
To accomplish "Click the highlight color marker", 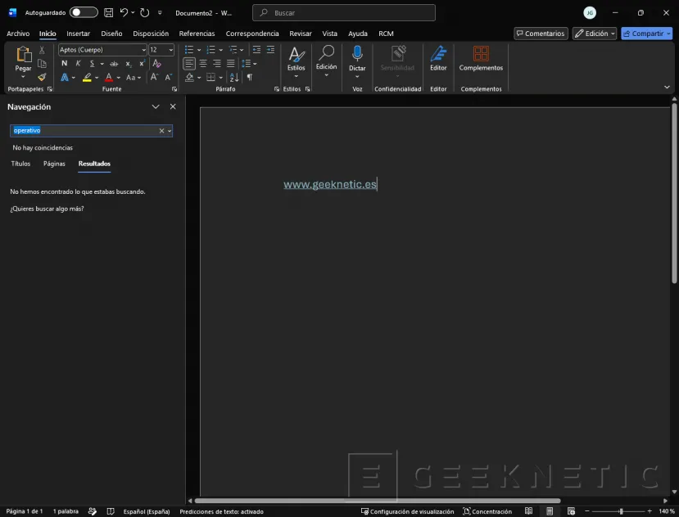I will point(87,78).
